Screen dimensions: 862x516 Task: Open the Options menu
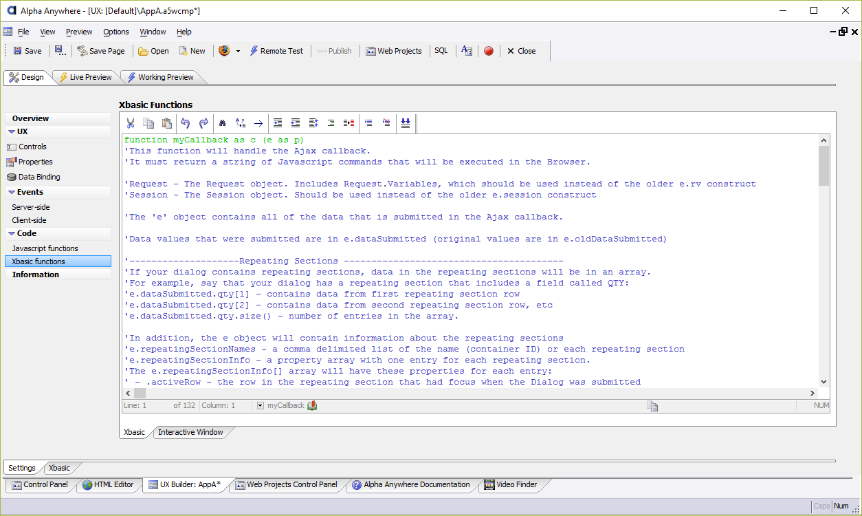tap(116, 32)
